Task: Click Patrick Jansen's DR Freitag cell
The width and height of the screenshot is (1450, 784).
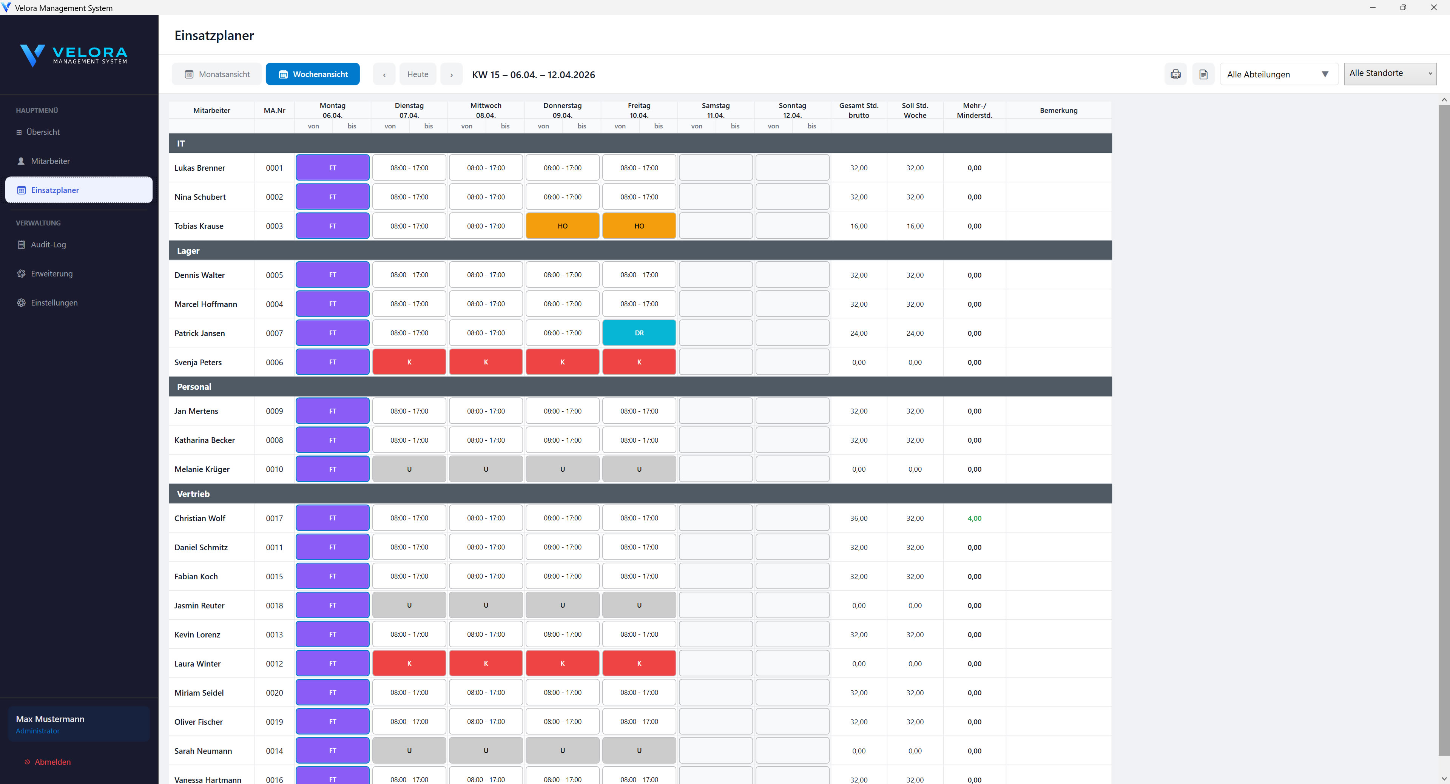Action: tap(639, 333)
